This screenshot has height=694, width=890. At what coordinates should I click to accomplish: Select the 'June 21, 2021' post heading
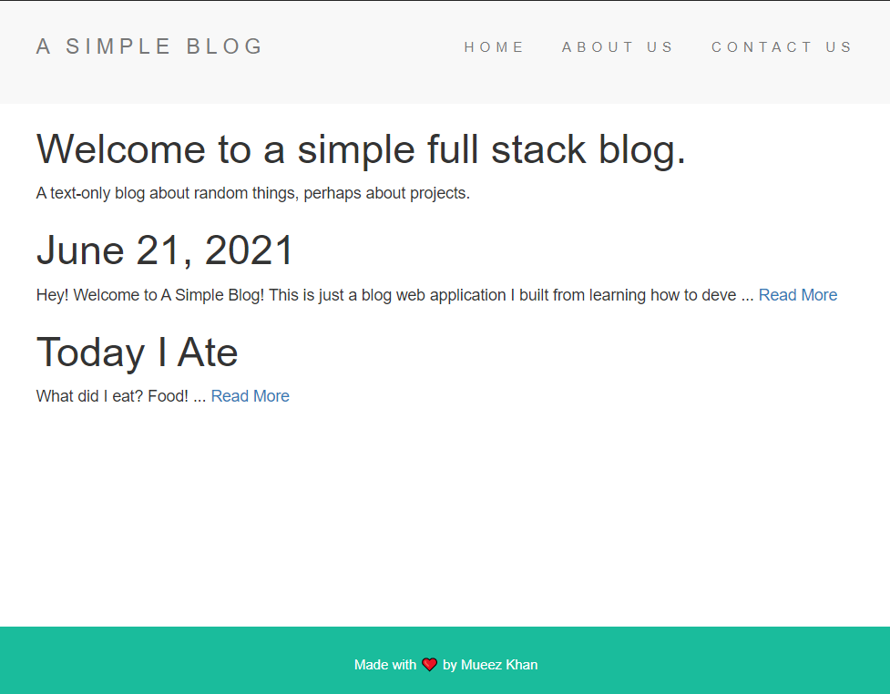point(165,250)
